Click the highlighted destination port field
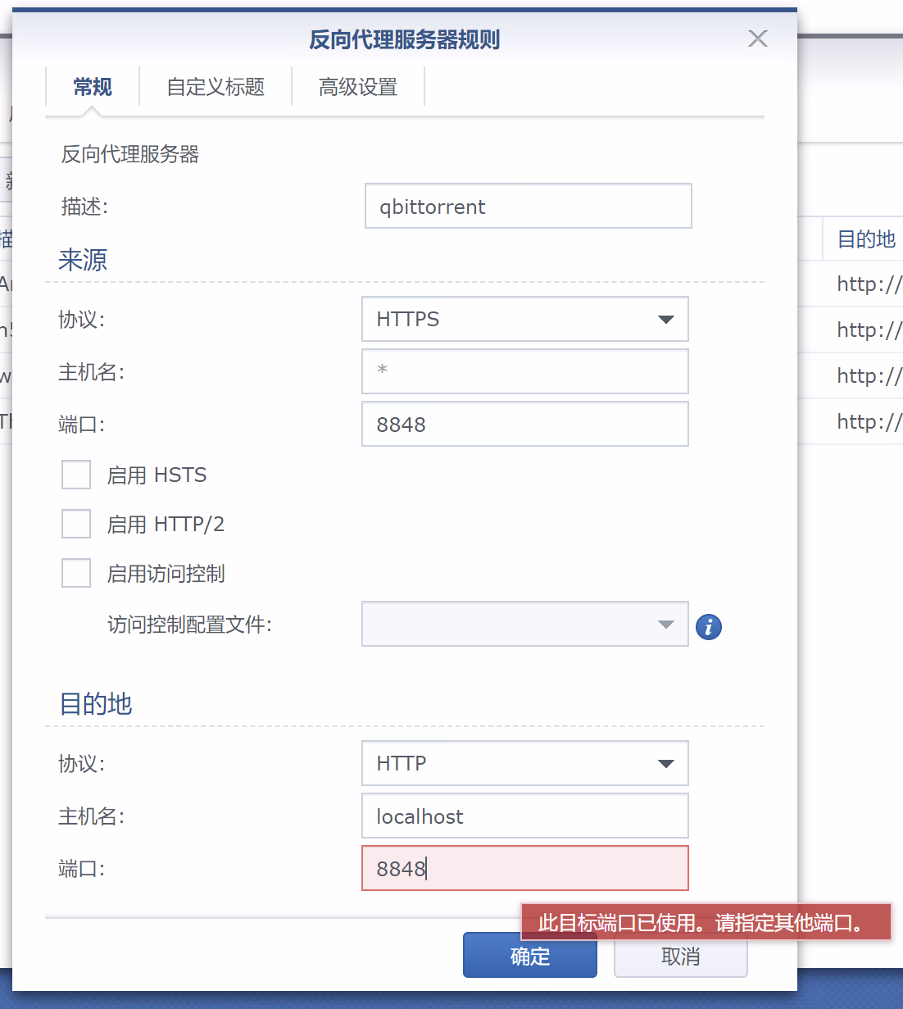The image size is (903, 1009). tap(524, 868)
